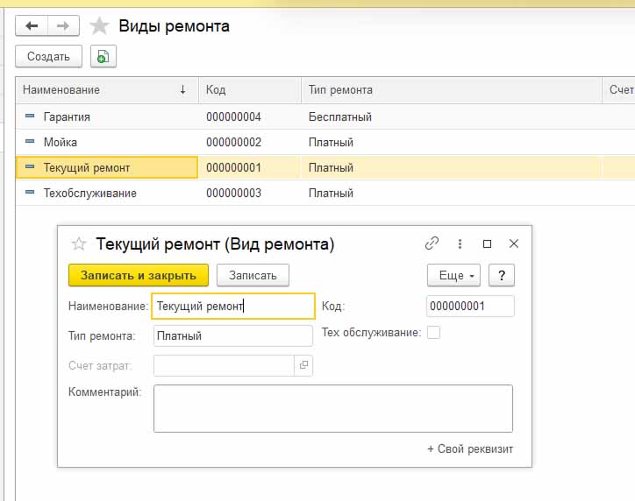This screenshot has height=501, width=635.
Task: Maximize the Текущий ремонт dialog
Action: click(x=488, y=244)
